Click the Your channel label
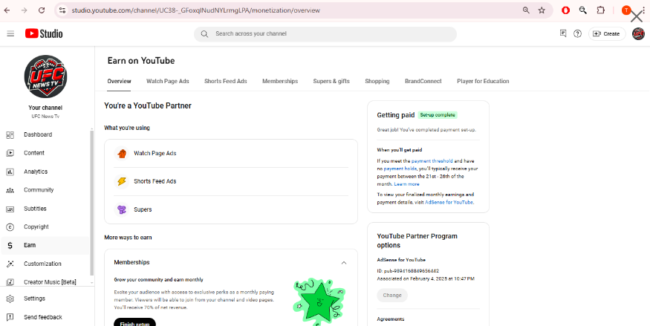This screenshot has height=326, width=650. (x=45, y=108)
